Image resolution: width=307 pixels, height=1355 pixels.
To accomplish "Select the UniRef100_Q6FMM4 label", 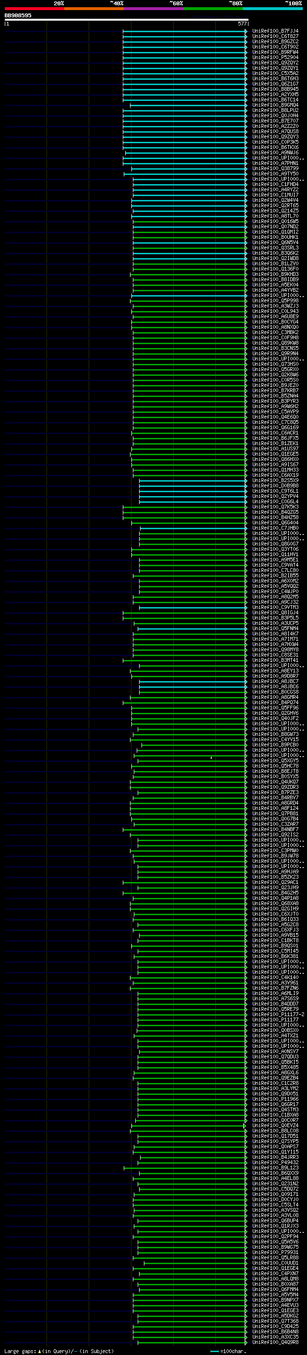I will (x=275, y=1289).
